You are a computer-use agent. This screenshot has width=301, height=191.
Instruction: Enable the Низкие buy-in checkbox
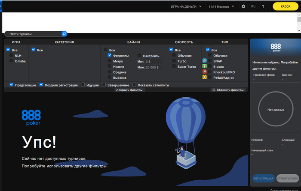click(x=109, y=66)
